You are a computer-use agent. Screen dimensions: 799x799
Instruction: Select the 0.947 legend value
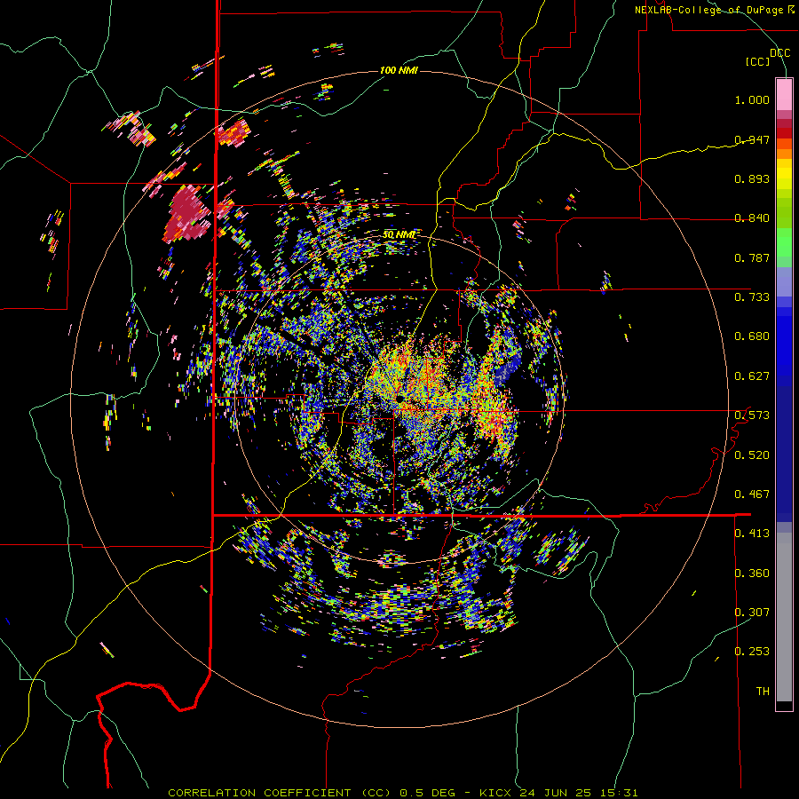click(x=752, y=139)
